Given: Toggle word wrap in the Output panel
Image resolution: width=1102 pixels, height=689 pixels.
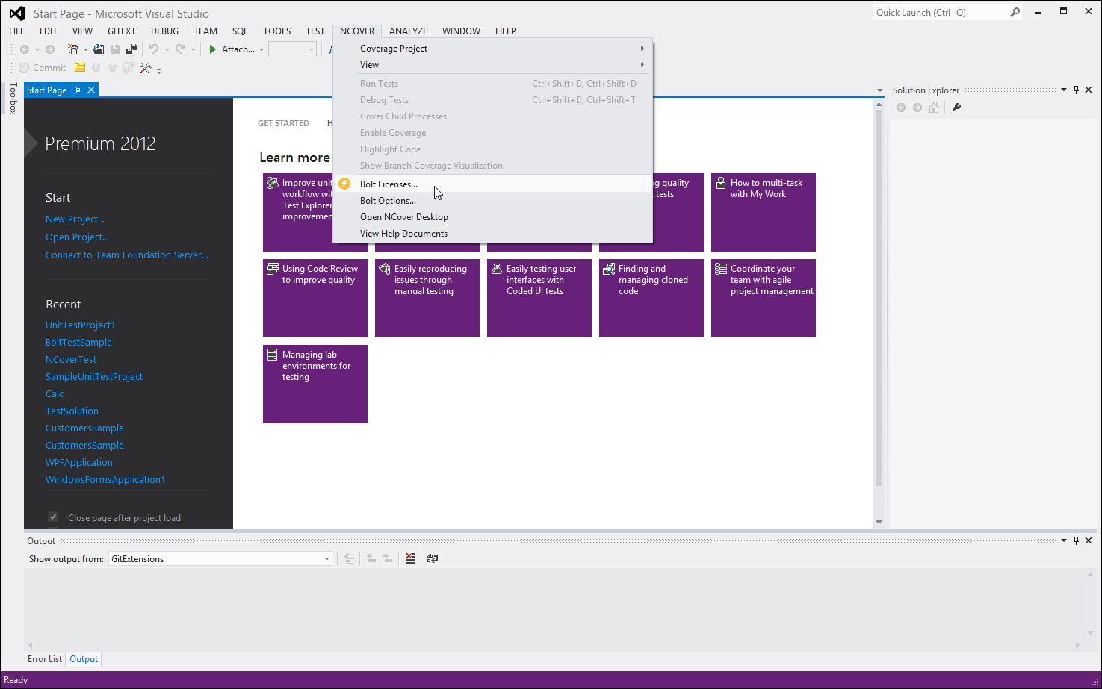Looking at the screenshot, I should tap(433, 558).
